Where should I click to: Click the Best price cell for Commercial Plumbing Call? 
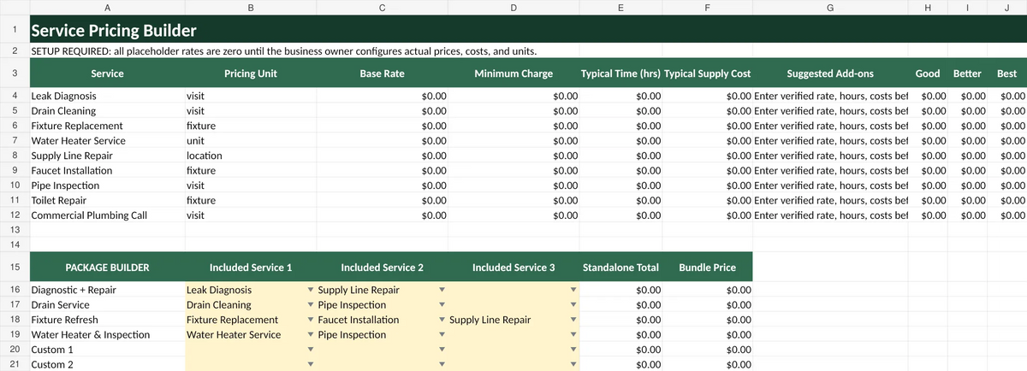tap(1007, 215)
